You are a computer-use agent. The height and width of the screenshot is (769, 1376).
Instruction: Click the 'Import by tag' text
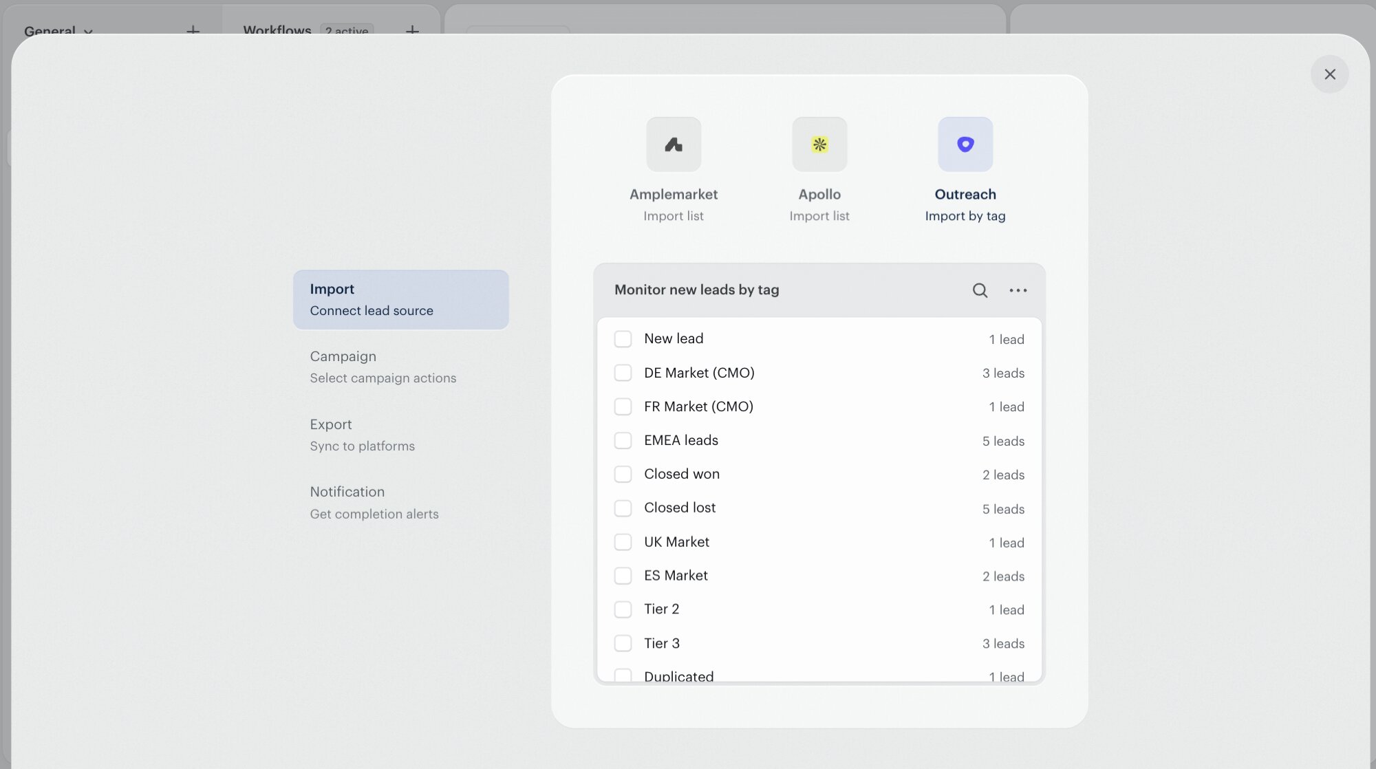point(965,216)
